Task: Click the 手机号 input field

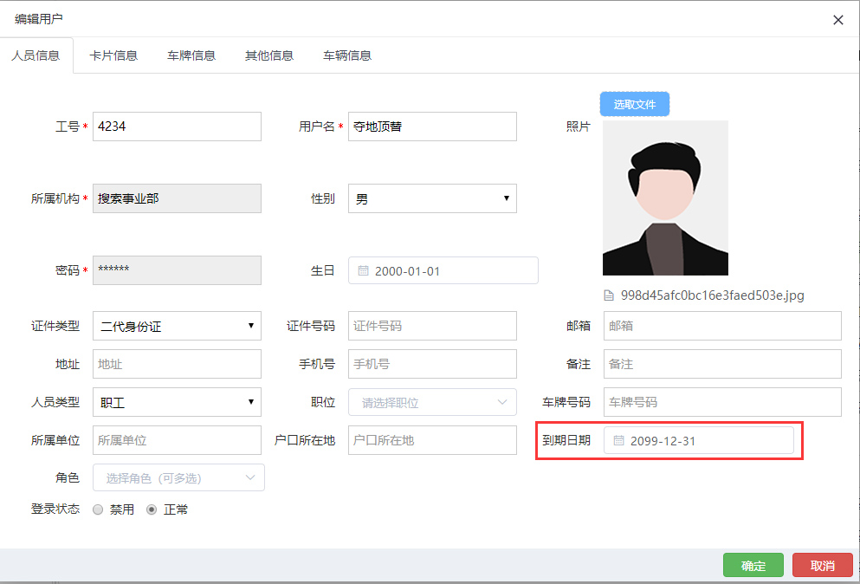Action: (432, 364)
